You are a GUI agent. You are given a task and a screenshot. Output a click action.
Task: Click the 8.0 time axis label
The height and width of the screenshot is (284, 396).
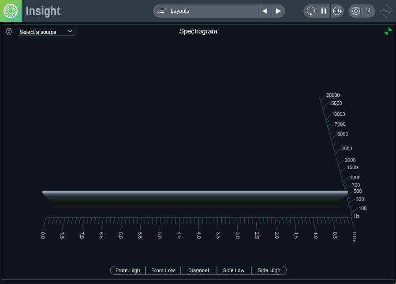pos(43,235)
